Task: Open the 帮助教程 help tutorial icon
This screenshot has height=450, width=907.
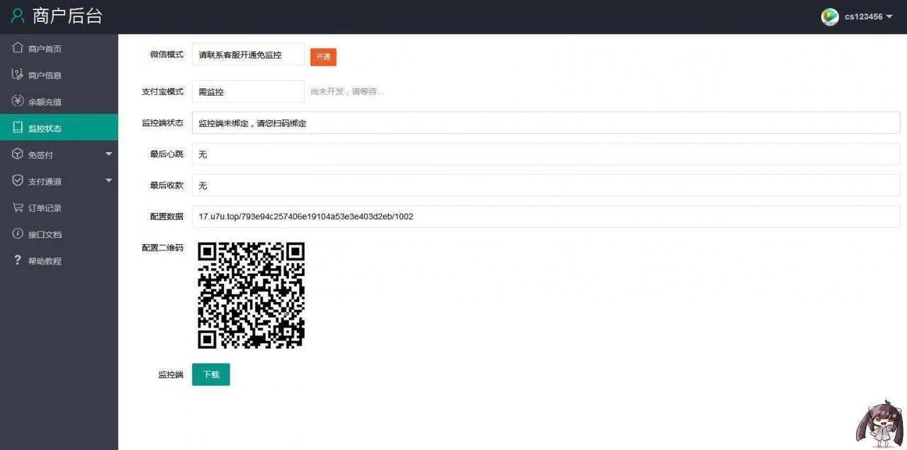Action: pyautogui.click(x=19, y=260)
